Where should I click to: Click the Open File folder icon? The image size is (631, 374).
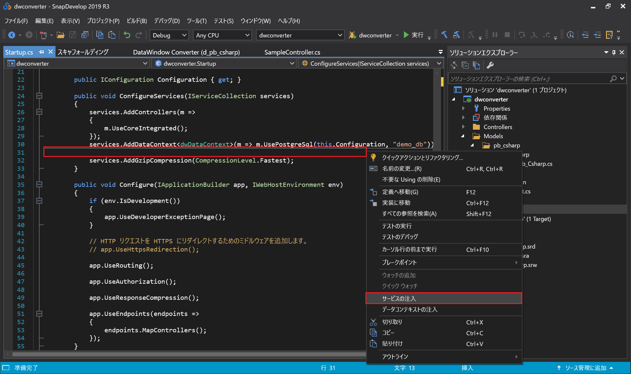[x=60, y=35]
